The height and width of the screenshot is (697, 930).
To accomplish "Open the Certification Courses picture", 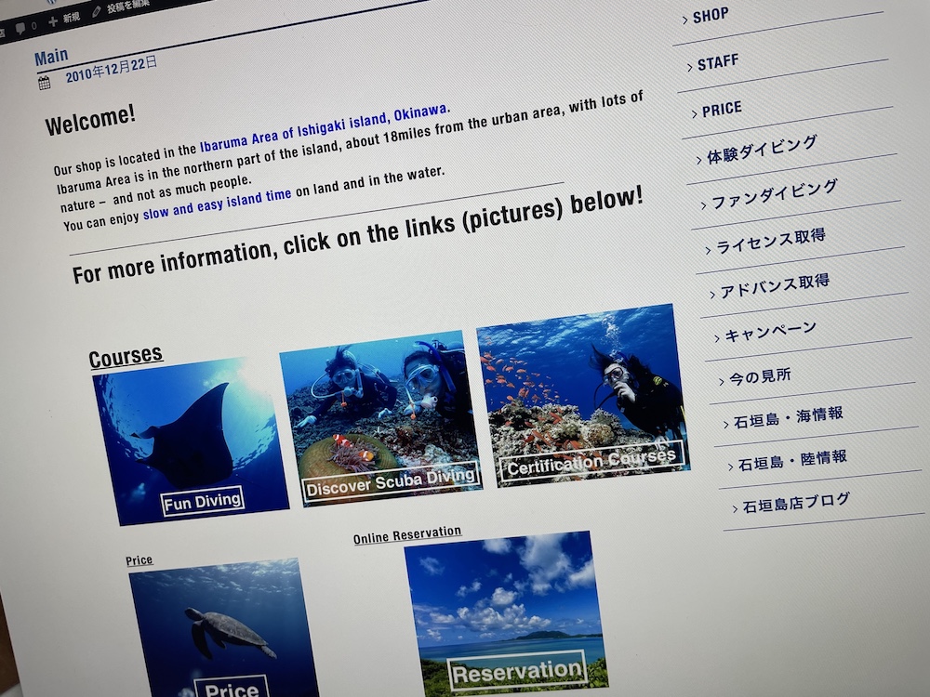I will point(583,395).
